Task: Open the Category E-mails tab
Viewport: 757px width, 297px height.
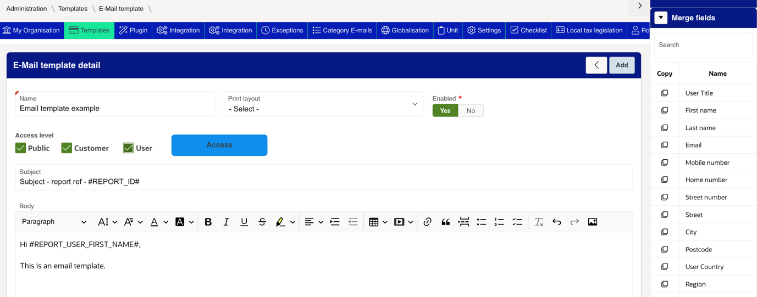Action: click(342, 30)
